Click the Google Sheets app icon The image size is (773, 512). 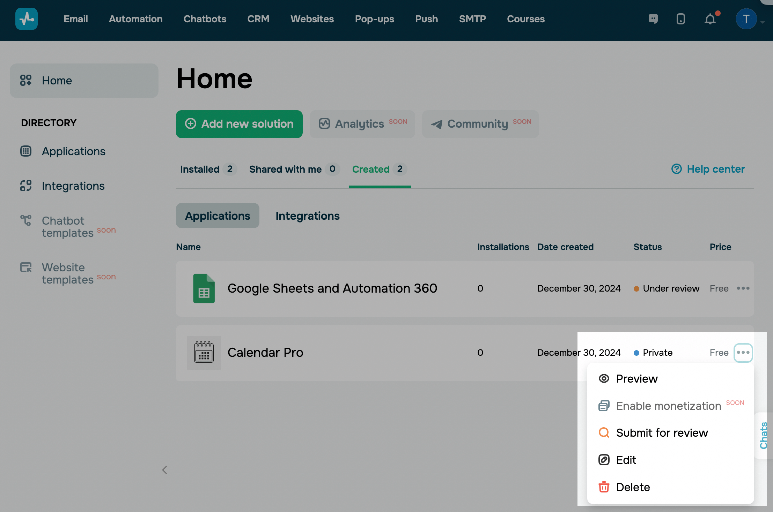[204, 288]
